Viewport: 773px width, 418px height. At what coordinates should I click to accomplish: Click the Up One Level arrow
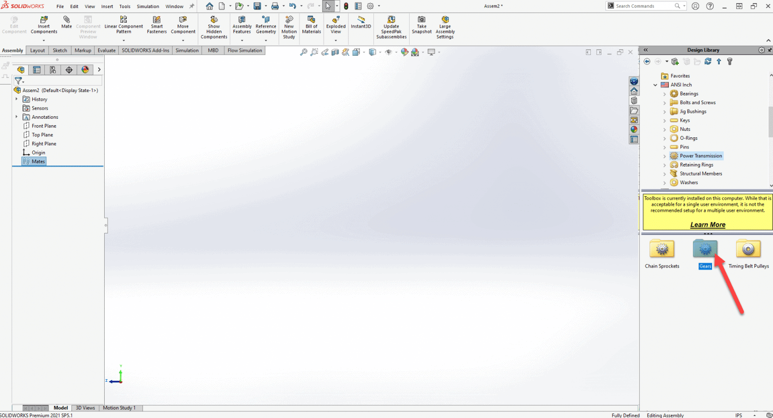point(719,61)
